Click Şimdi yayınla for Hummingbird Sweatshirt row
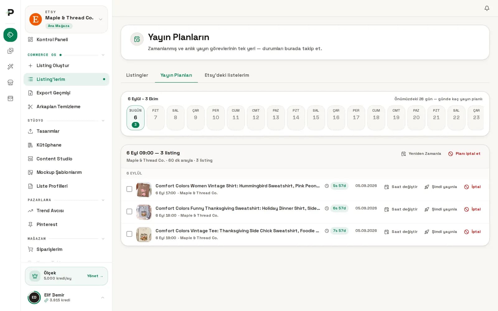Image resolution: width=498 pixels, height=311 pixels. 441,187
